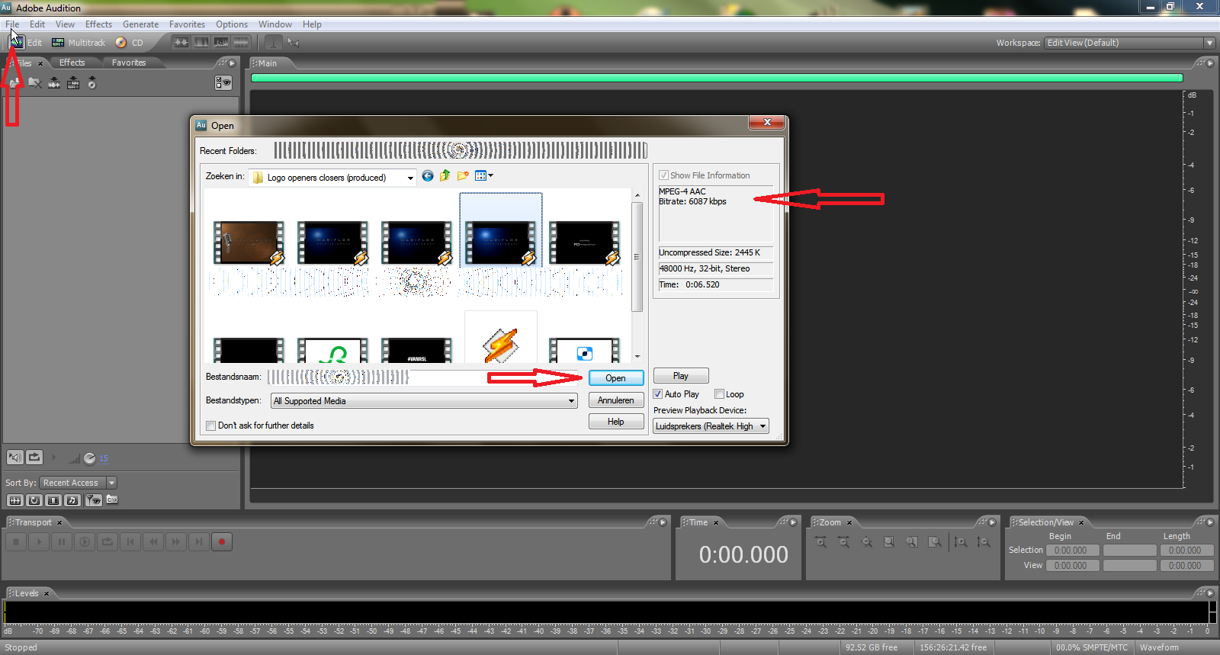Select the highlighted fourth video thumbnail

click(500, 242)
